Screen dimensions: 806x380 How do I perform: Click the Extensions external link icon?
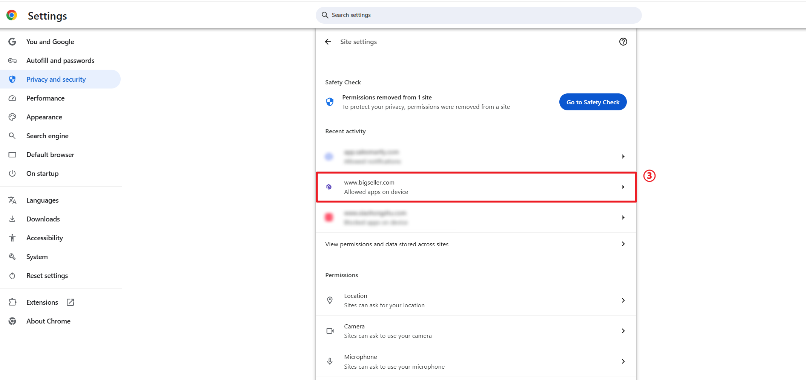click(71, 302)
